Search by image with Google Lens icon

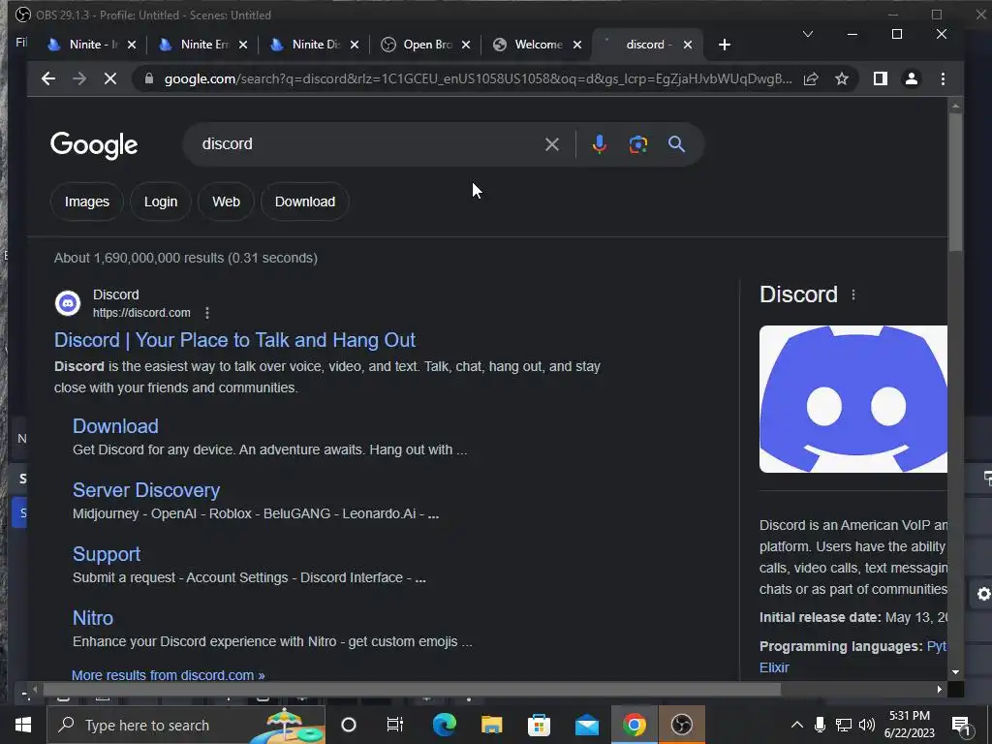pyautogui.click(x=637, y=144)
